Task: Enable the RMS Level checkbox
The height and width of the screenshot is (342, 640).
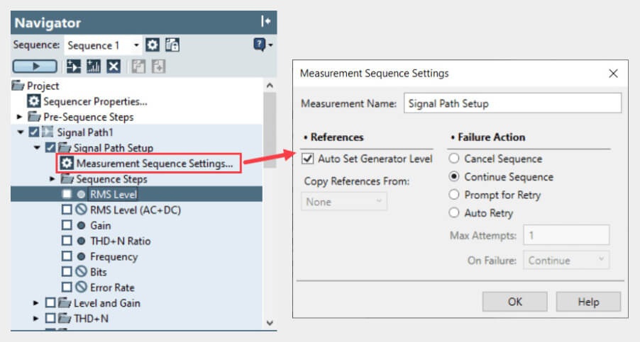Action: 66,194
